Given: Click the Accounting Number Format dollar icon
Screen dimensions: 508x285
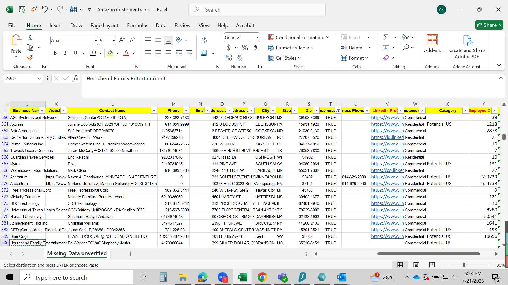Looking at the screenshot, I should click(229, 47).
